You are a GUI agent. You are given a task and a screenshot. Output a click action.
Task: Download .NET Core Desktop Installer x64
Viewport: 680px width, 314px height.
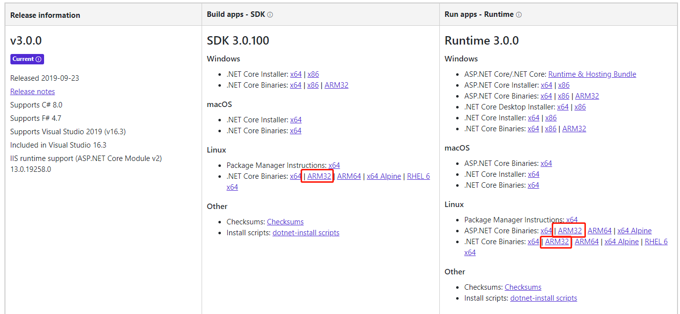pos(563,107)
